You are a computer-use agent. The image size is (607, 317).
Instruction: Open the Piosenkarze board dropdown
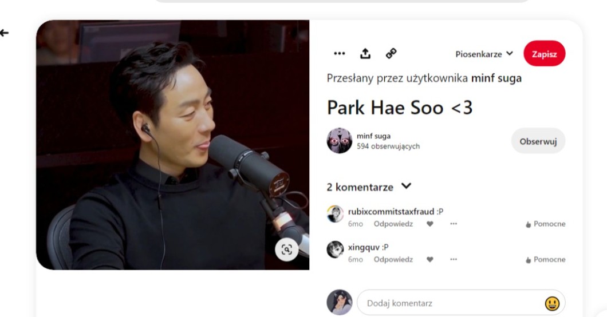click(x=484, y=54)
